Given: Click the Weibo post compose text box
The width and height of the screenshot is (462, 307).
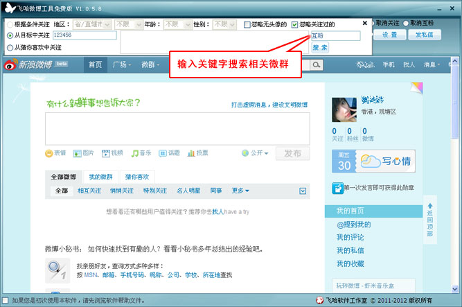Looking at the screenshot, I should coord(177,129).
